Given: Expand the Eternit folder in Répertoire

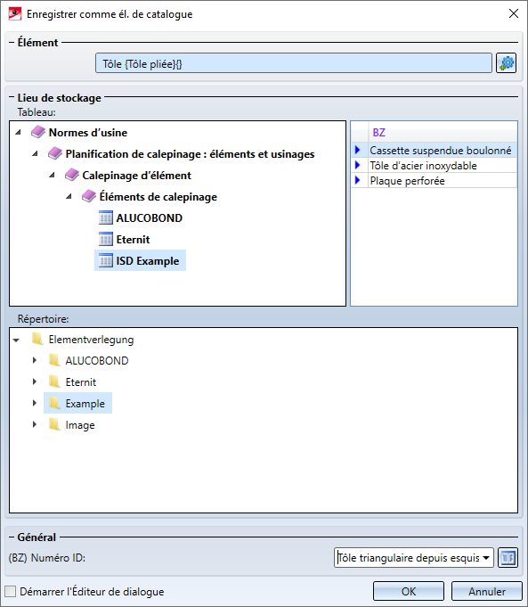Looking at the screenshot, I should click(35, 381).
